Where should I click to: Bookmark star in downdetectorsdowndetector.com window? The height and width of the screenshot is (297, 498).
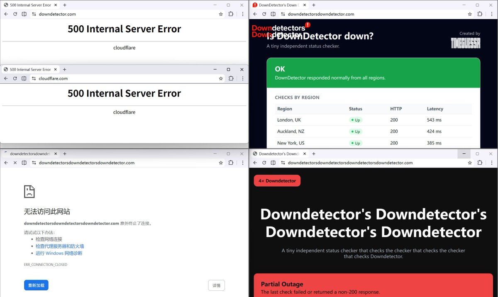pos(470,14)
